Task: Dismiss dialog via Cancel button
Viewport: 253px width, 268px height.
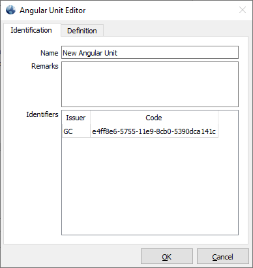Action: (222, 256)
